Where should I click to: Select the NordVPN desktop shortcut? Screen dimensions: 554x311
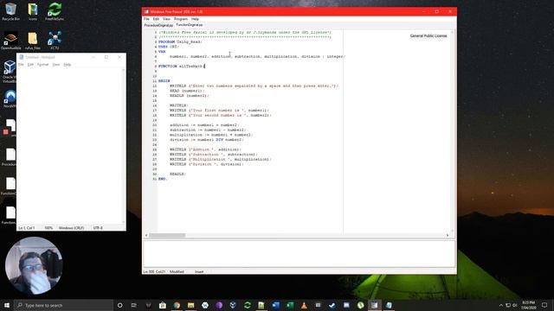click(x=10, y=98)
